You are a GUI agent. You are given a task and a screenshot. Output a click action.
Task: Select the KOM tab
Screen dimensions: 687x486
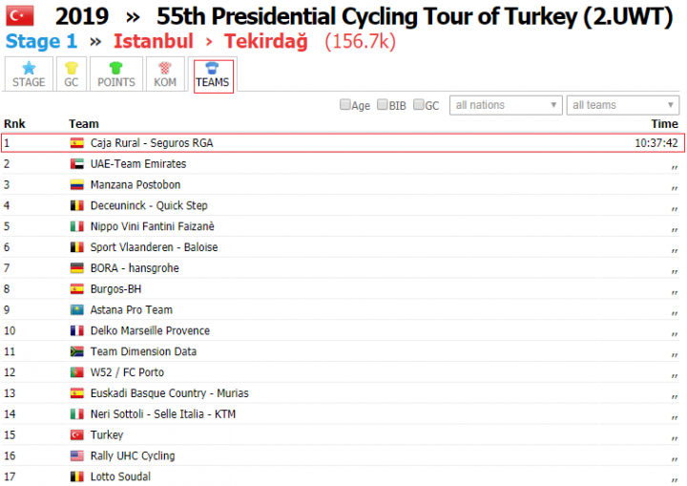click(x=165, y=74)
